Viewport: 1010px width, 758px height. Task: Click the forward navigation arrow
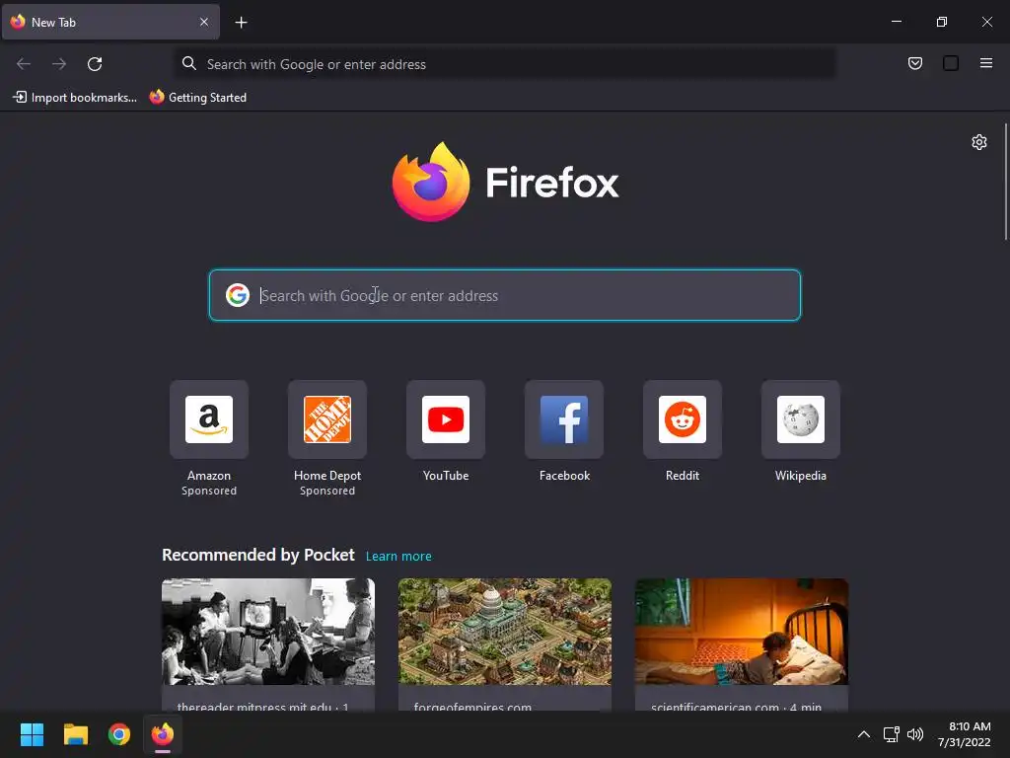click(59, 64)
